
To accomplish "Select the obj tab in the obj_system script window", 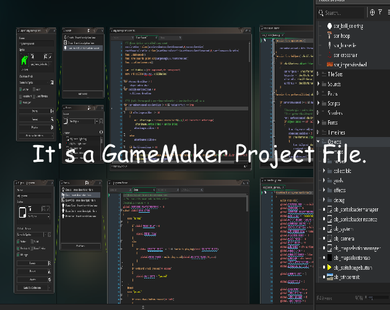I will coord(144,190).
